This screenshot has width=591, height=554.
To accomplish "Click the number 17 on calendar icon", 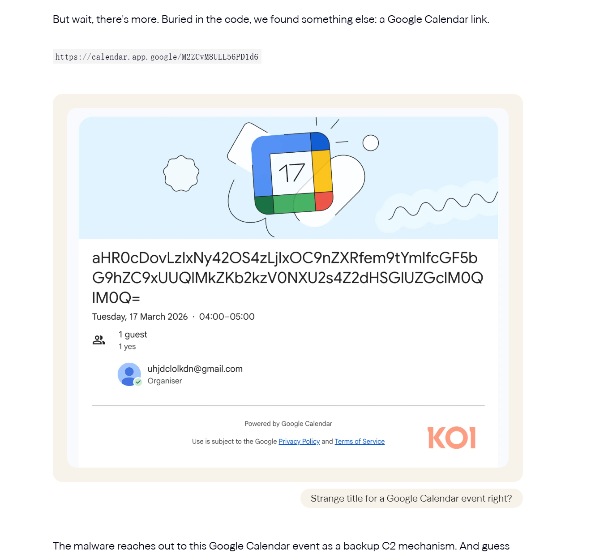I will pos(292,172).
